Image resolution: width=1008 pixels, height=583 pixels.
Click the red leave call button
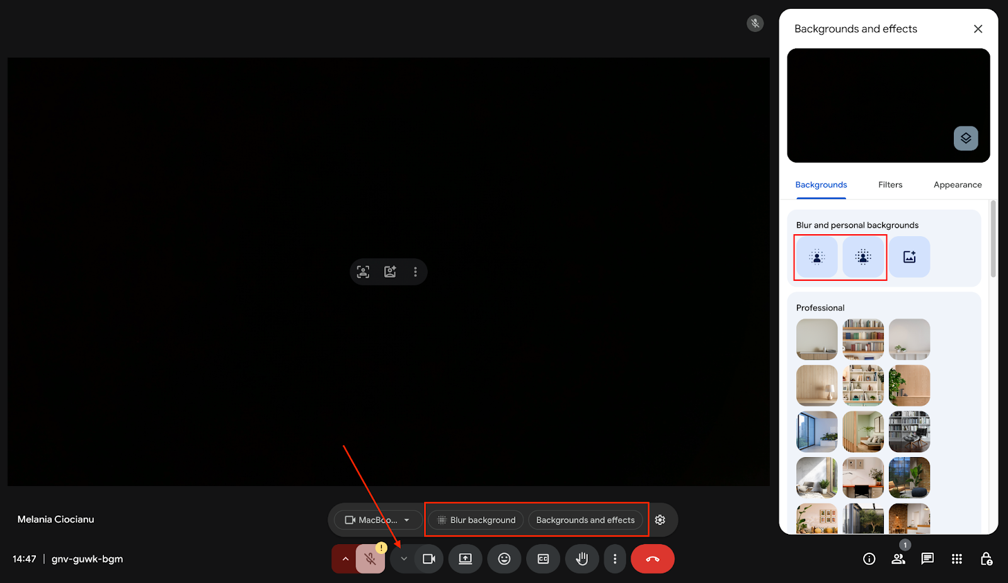coord(652,559)
